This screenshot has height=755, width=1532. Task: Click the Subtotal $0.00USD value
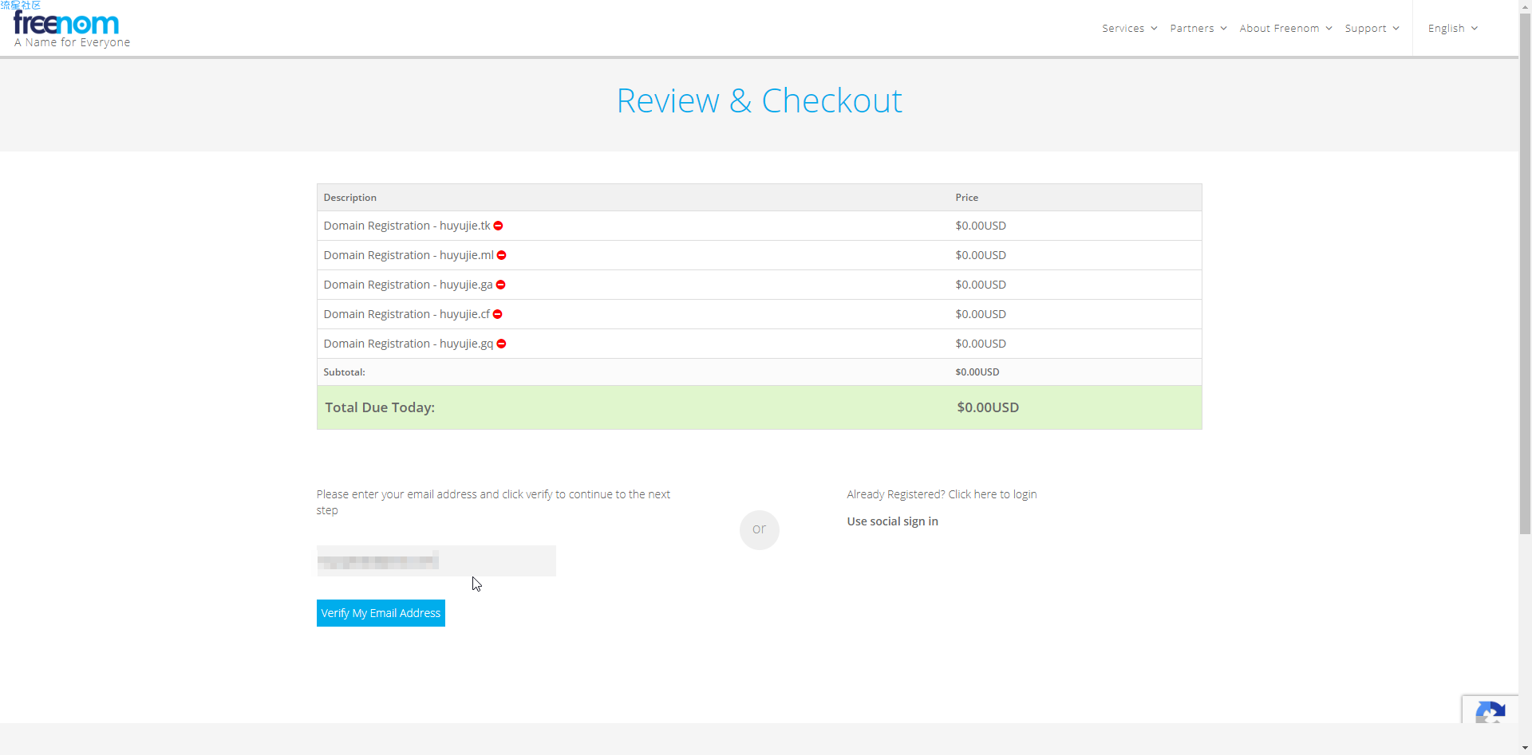pos(977,372)
